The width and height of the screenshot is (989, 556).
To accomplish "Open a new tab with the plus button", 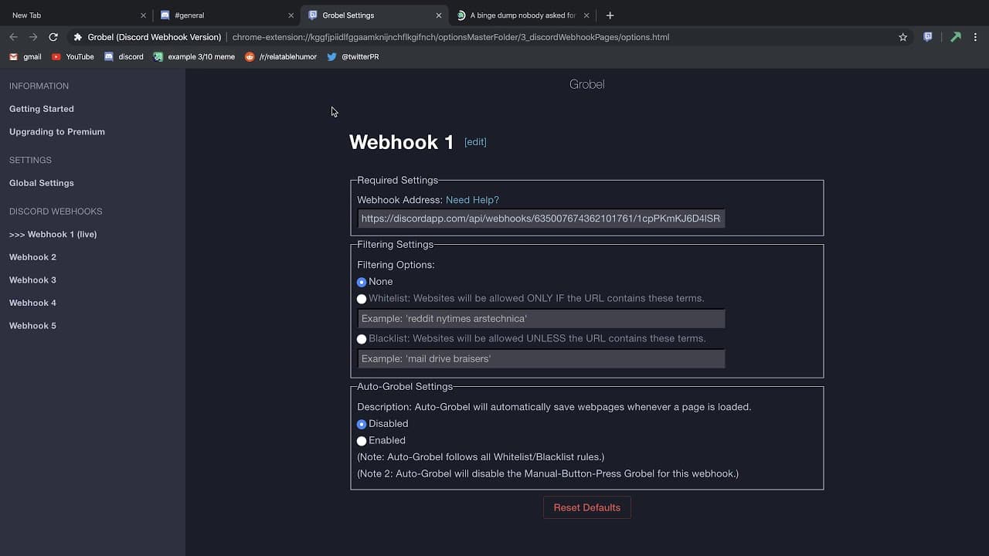I will click(x=610, y=15).
